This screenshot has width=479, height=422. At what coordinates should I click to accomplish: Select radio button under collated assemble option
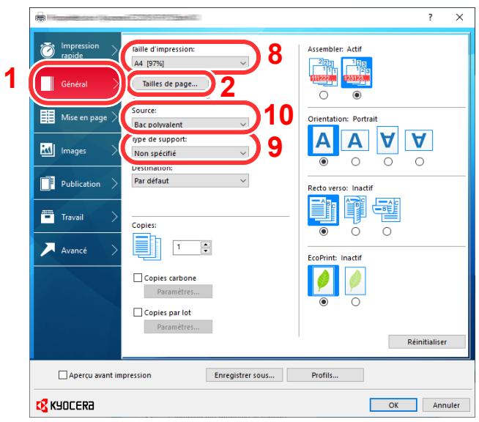coord(356,95)
